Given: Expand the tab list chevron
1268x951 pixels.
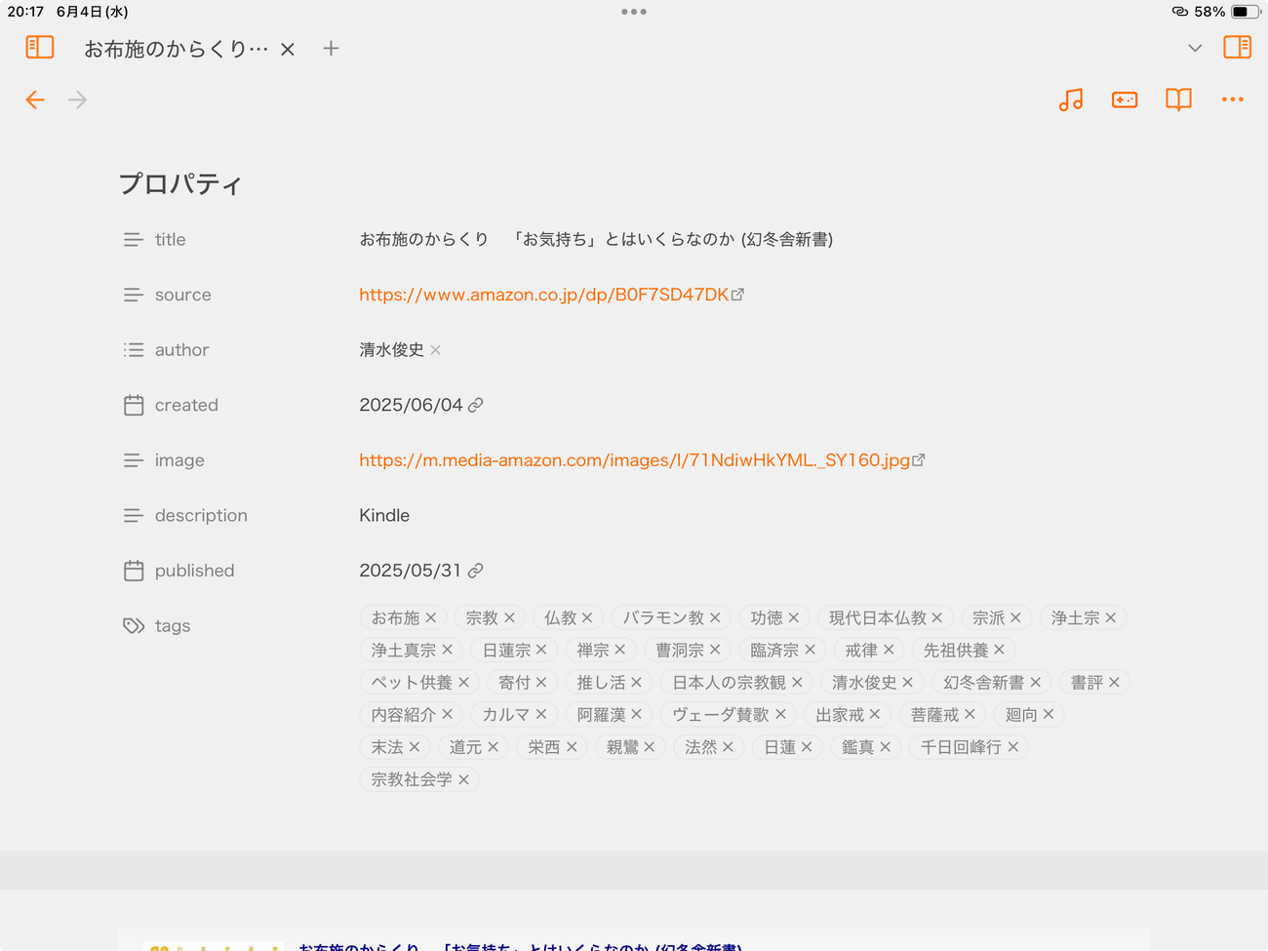Looking at the screenshot, I should click(x=1195, y=48).
